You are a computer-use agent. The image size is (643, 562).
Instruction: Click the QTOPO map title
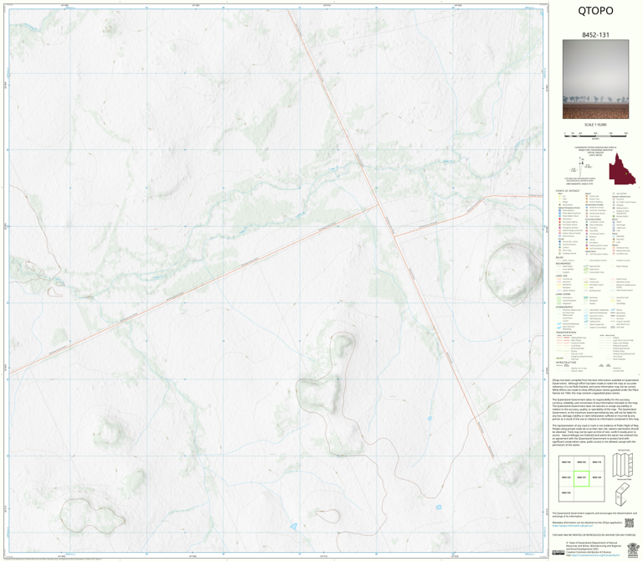(595, 11)
